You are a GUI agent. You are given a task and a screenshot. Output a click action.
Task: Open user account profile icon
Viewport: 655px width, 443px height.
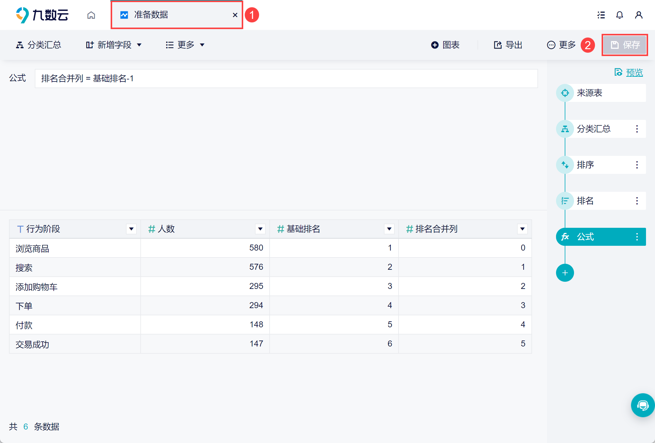point(639,15)
